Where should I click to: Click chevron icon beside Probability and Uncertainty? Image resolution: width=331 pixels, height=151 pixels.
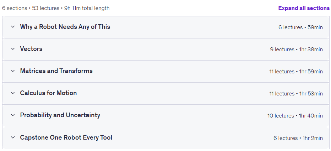[x=13, y=115]
